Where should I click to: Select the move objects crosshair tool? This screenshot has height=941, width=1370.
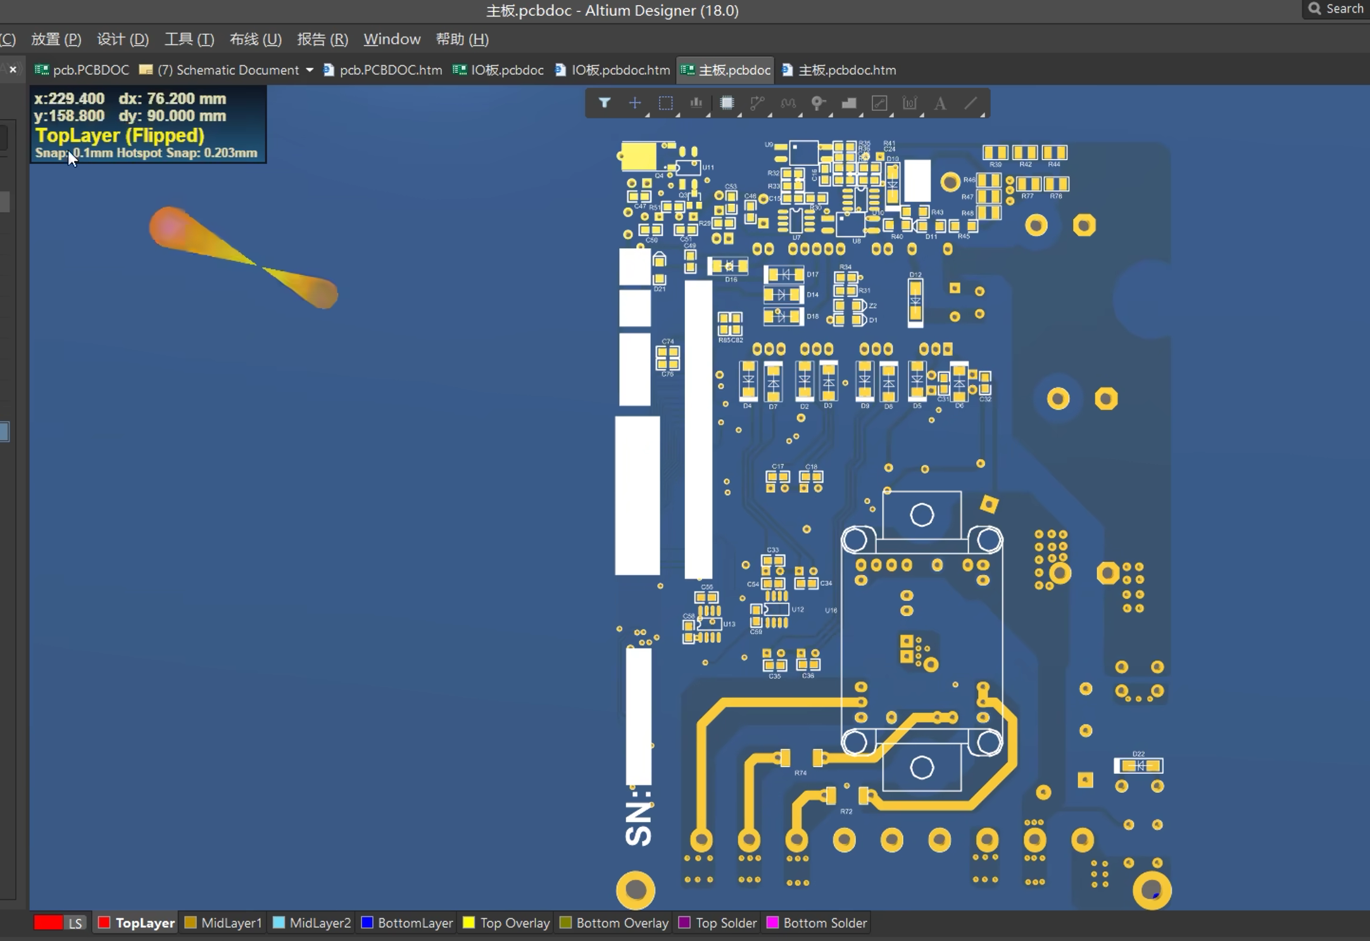pyautogui.click(x=635, y=103)
